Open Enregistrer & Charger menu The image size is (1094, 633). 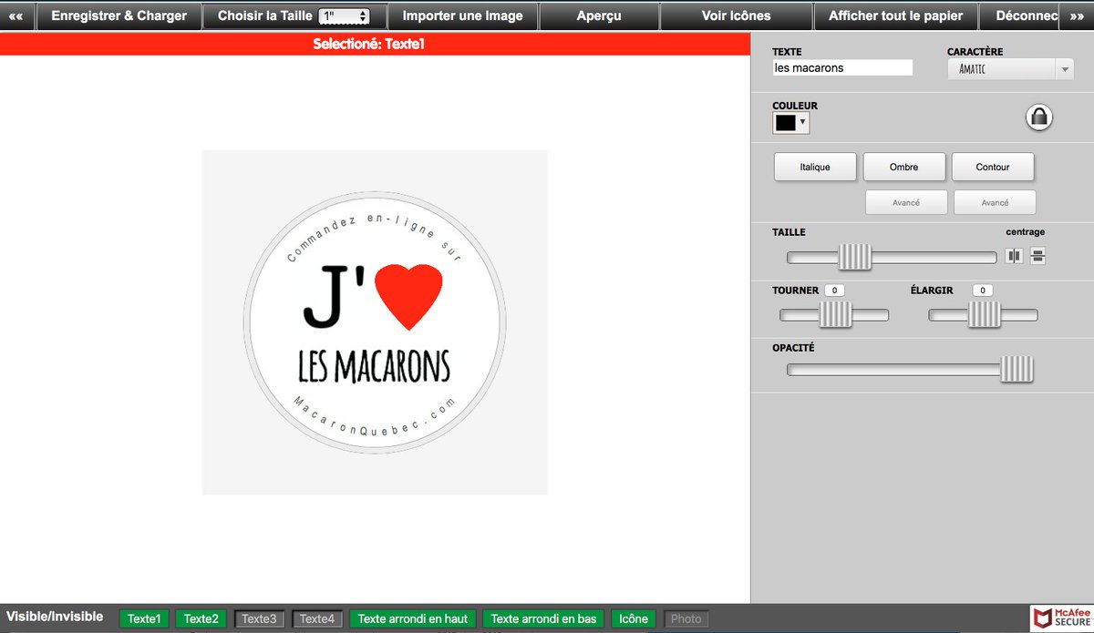(119, 15)
